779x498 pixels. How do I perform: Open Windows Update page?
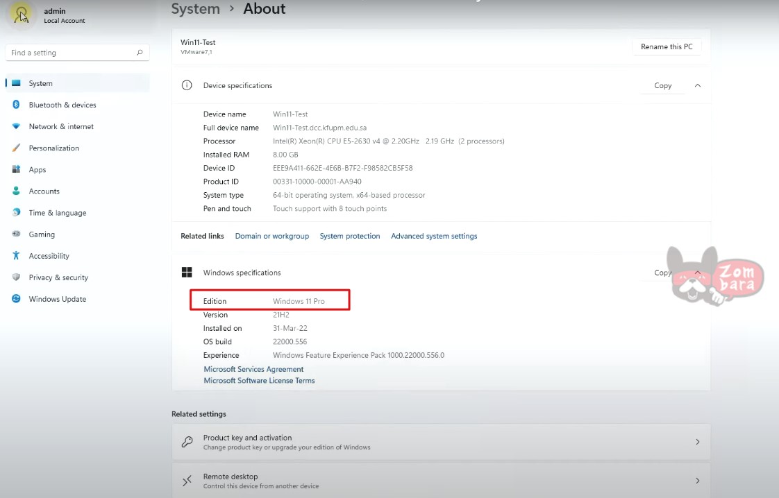77,299
